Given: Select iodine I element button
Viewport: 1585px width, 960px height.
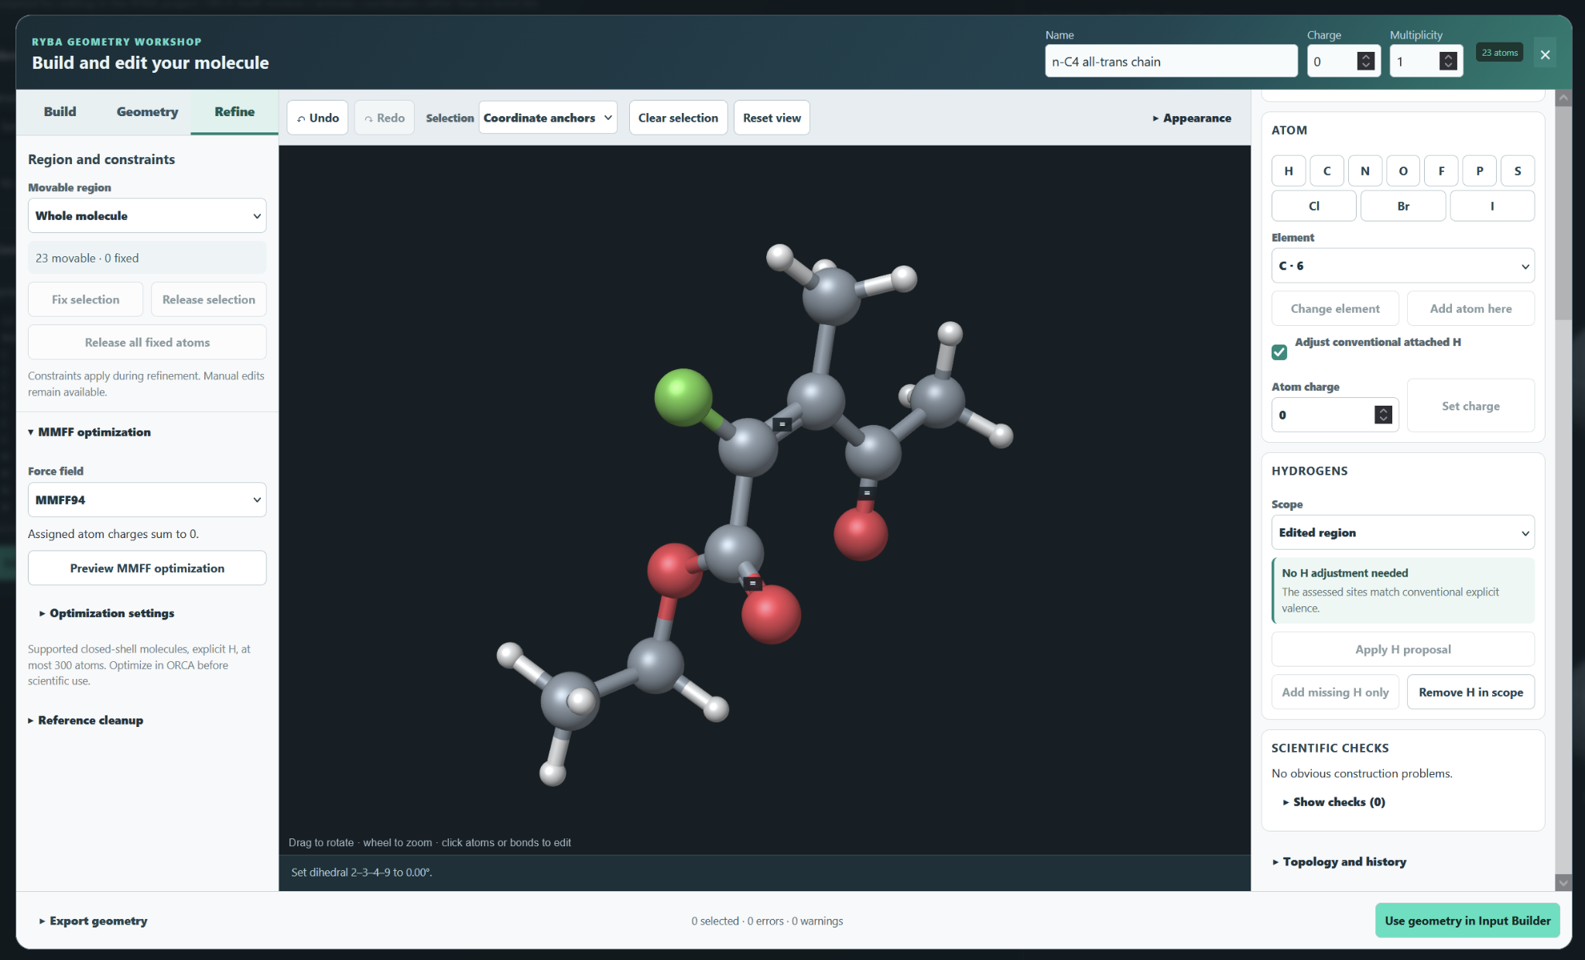Looking at the screenshot, I should (1492, 206).
